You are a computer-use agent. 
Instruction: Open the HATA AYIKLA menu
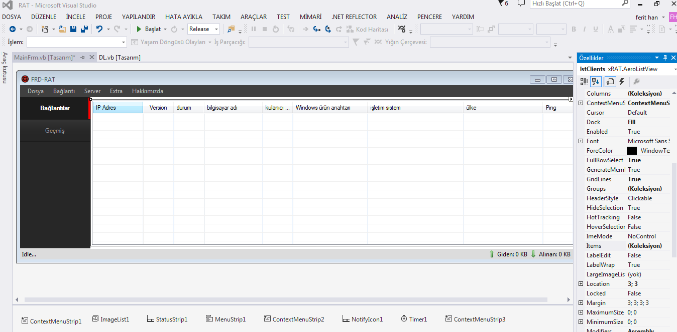tap(184, 17)
